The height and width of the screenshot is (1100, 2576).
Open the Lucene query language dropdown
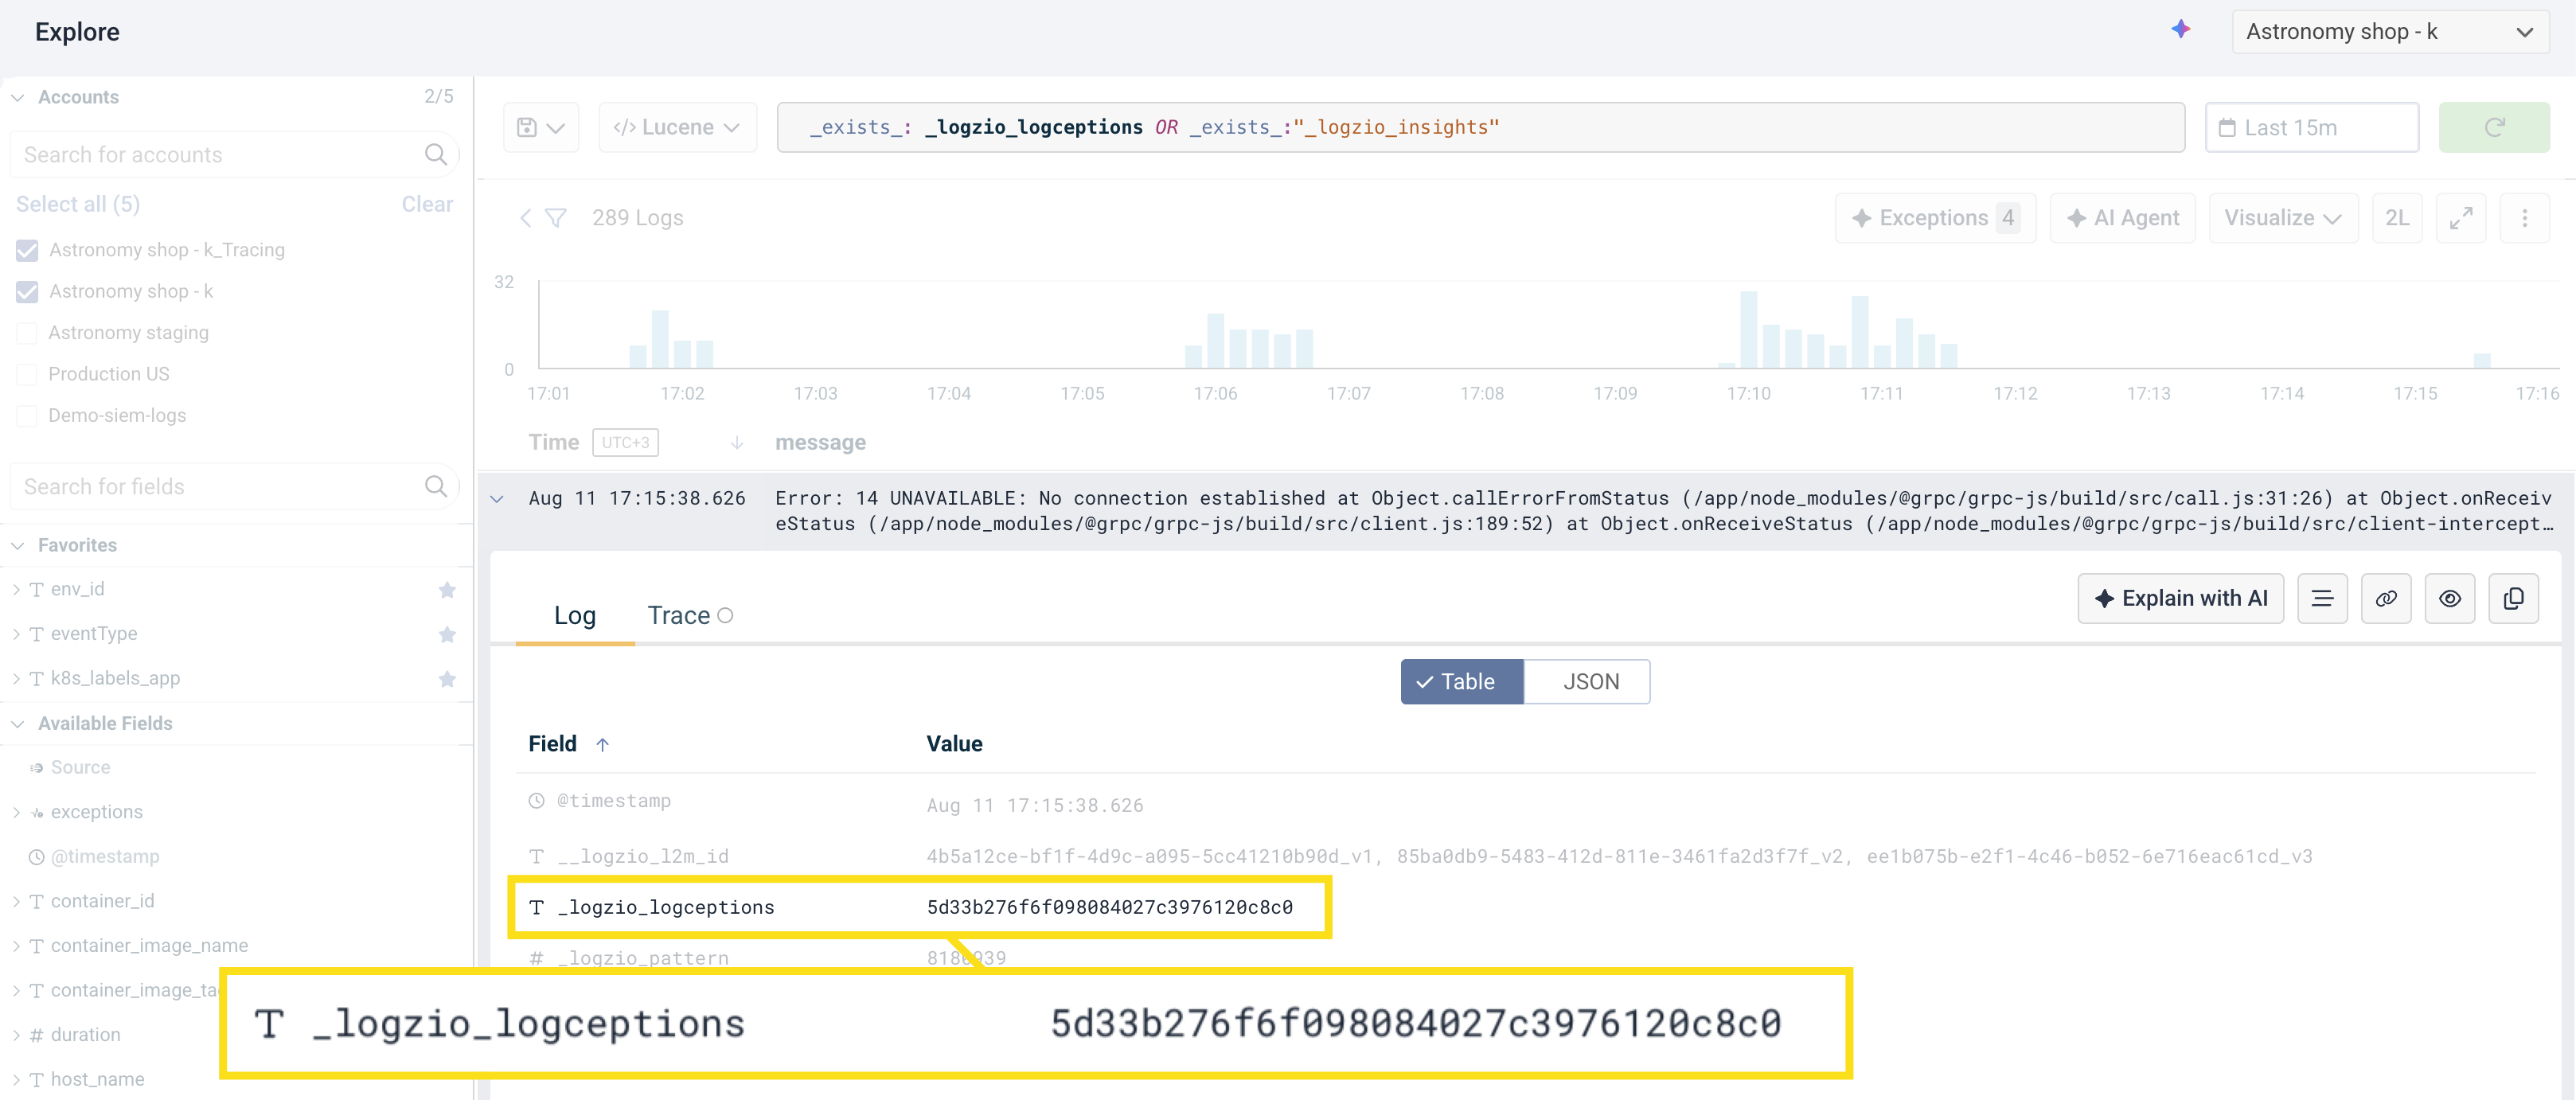(x=677, y=127)
